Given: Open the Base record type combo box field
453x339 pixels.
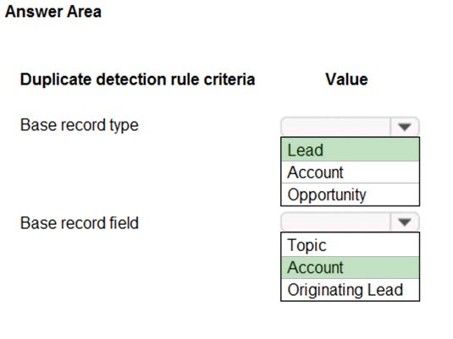Looking at the screenshot, I should click(x=350, y=126).
